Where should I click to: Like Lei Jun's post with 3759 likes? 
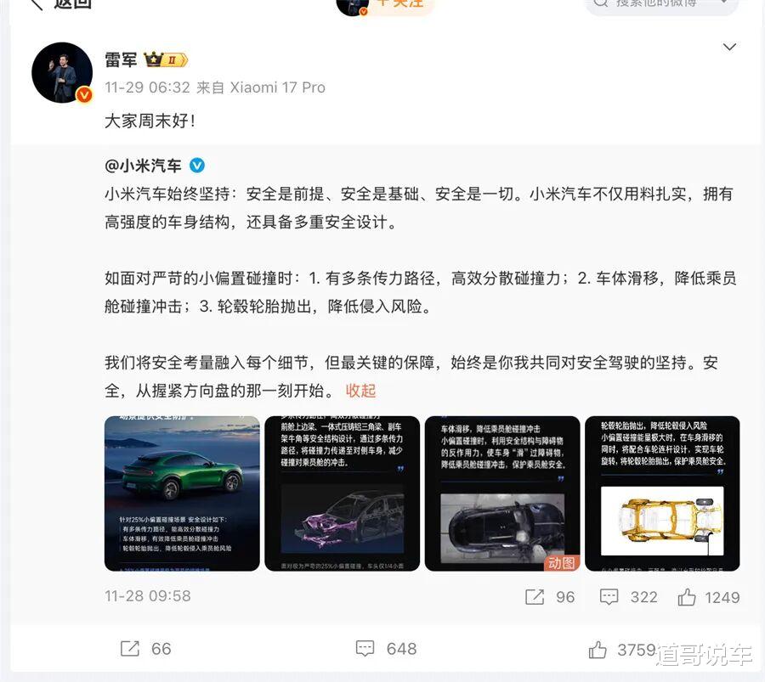621,650
